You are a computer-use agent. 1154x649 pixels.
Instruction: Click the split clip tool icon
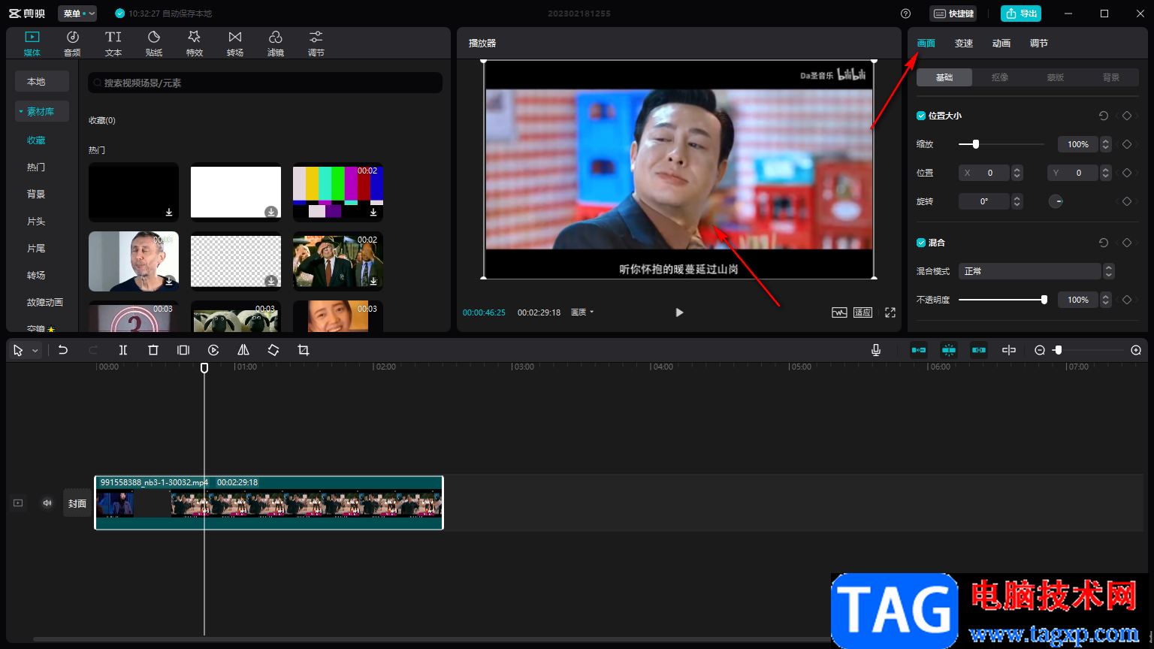click(123, 350)
